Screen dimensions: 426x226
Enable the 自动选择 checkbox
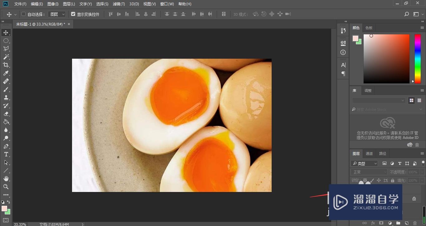point(23,14)
